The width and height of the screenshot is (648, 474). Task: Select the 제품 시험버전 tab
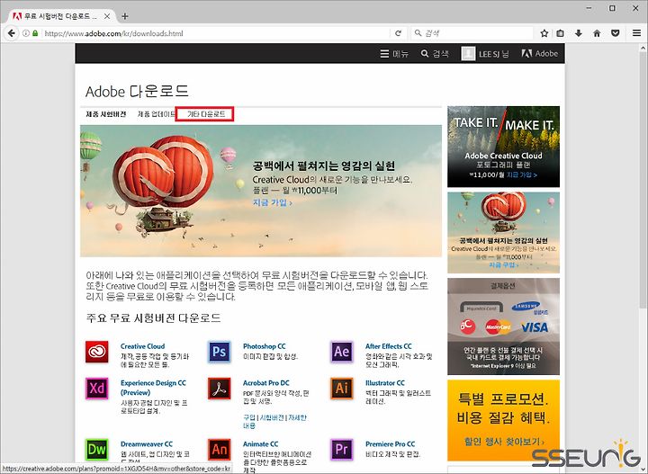coord(106,114)
